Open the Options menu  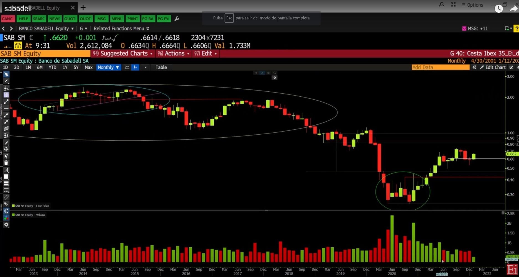click(472, 5)
